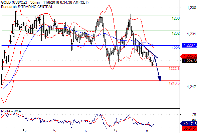Click the RSI14 - 9MA indicator label
Image resolution: width=197 pixels, height=133 pixels.
[11, 111]
